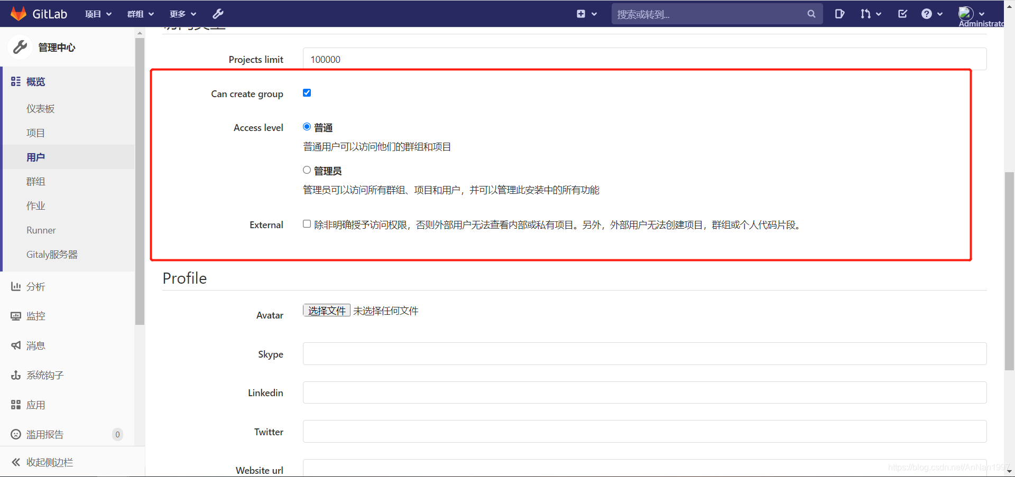
Task: Click the search magnifier icon
Action: [811, 14]
